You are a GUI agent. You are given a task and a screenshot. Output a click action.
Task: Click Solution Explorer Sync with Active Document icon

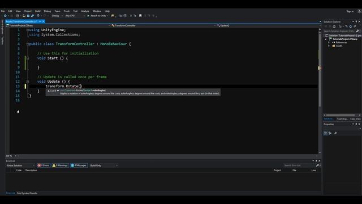(346, 27)
